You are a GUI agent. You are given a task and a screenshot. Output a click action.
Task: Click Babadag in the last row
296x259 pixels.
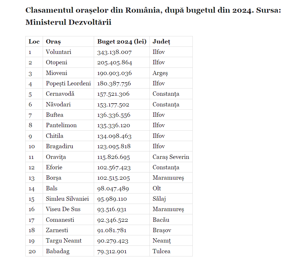[x=58, y=251]
